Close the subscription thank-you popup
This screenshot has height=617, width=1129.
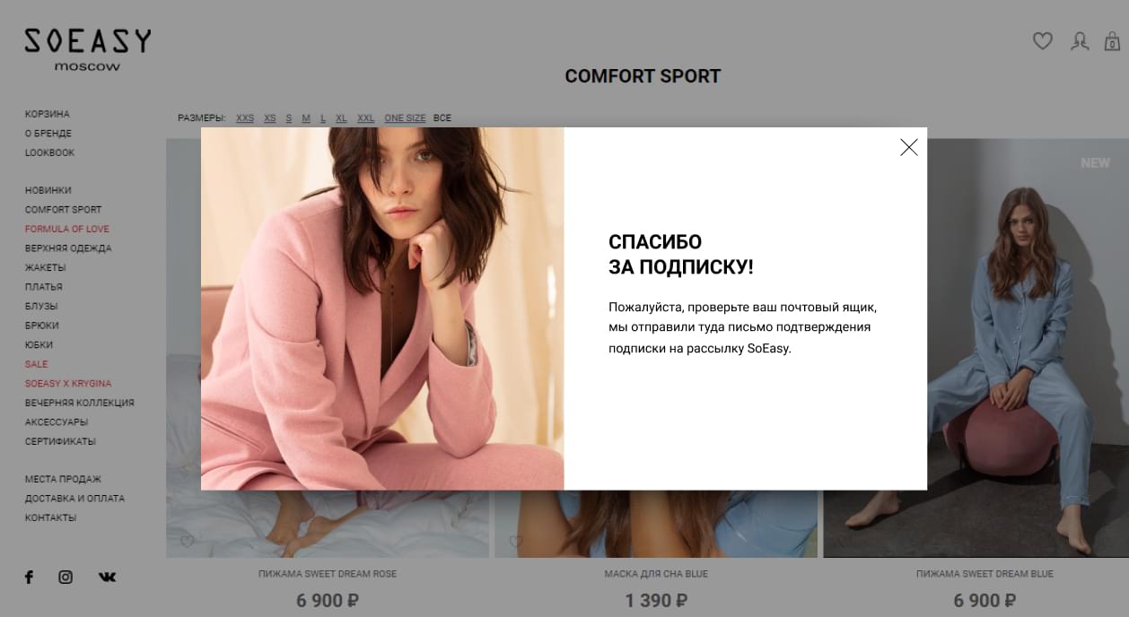[909, 147]
